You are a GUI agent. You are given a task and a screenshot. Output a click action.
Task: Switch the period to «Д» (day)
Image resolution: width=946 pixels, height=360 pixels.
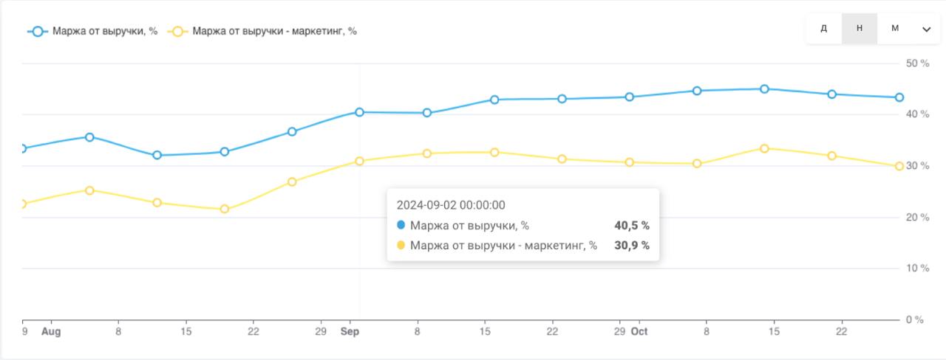(x=824, y=29)
